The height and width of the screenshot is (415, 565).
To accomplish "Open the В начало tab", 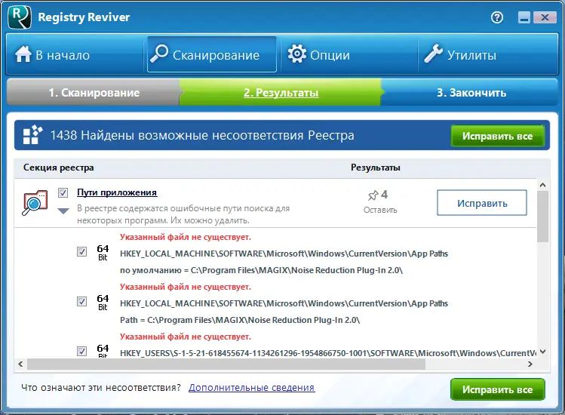I will pos(75,55).
